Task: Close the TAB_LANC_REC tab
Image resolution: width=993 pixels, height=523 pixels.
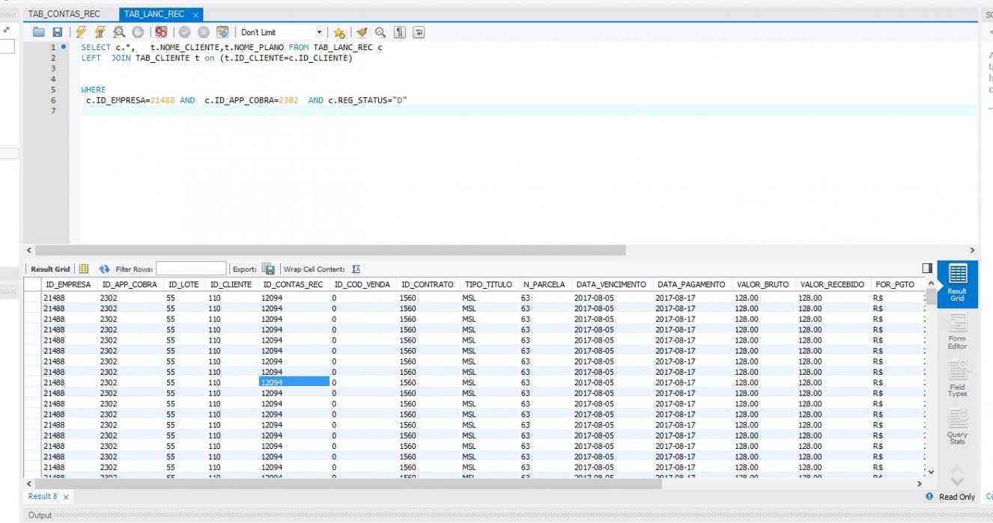Action: (196, 15)
